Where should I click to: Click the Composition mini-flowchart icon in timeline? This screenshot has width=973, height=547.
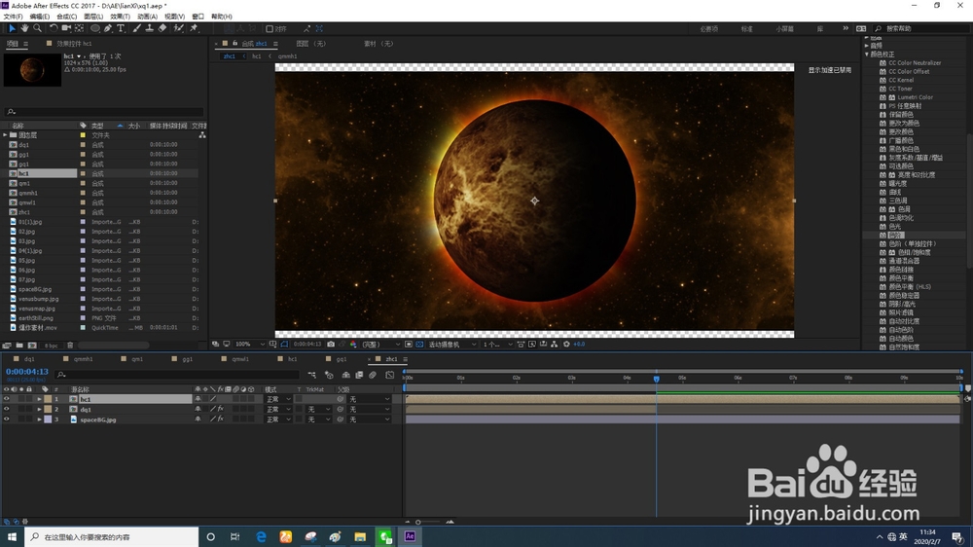tap(312, 375)
